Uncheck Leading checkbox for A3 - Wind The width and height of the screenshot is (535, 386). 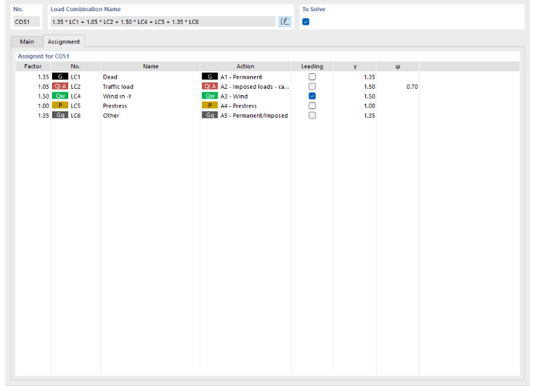312,96
